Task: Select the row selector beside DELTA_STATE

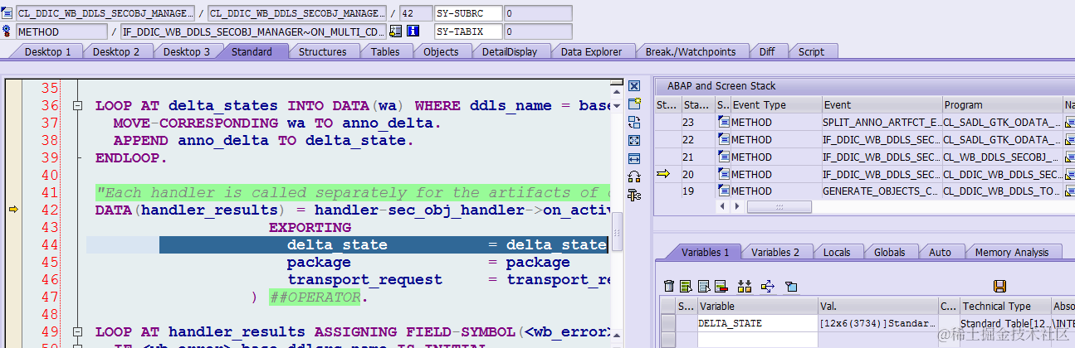Action: coord(667,323)
